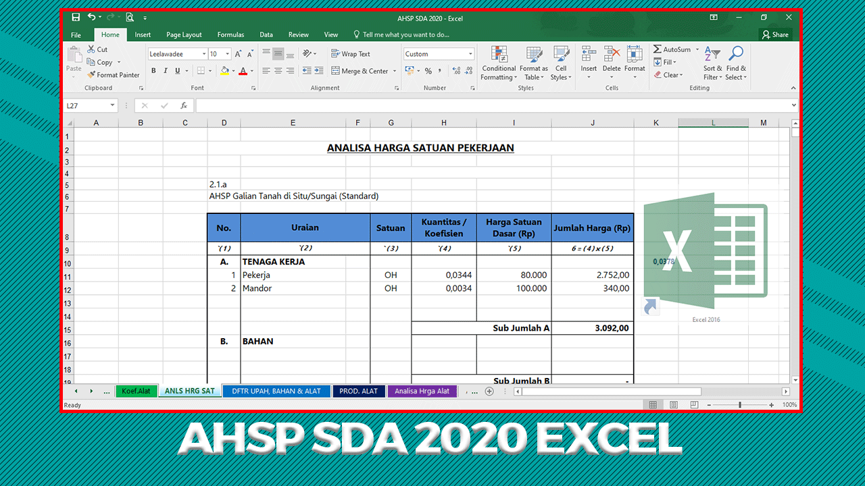Open the Font dialog launcher

click(253, 88)
